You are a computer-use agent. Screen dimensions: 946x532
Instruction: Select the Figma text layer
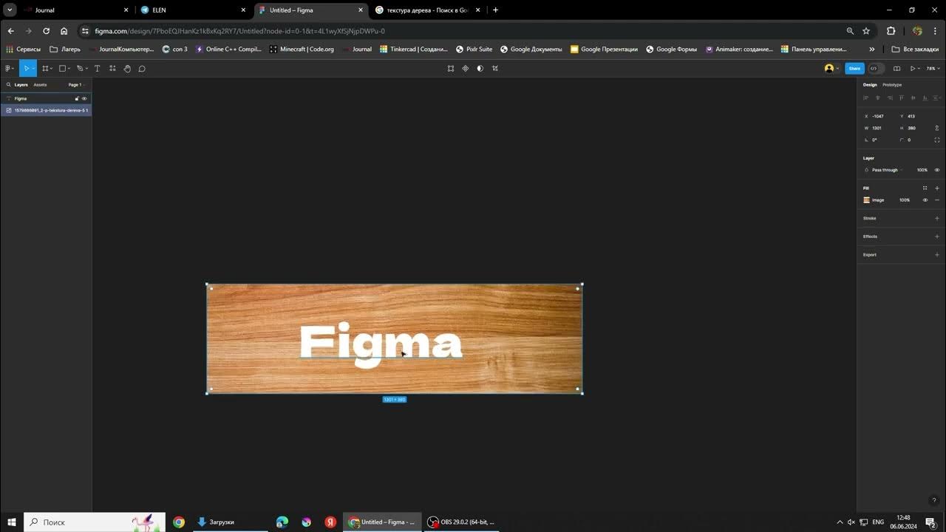click(x=46, y=98)
